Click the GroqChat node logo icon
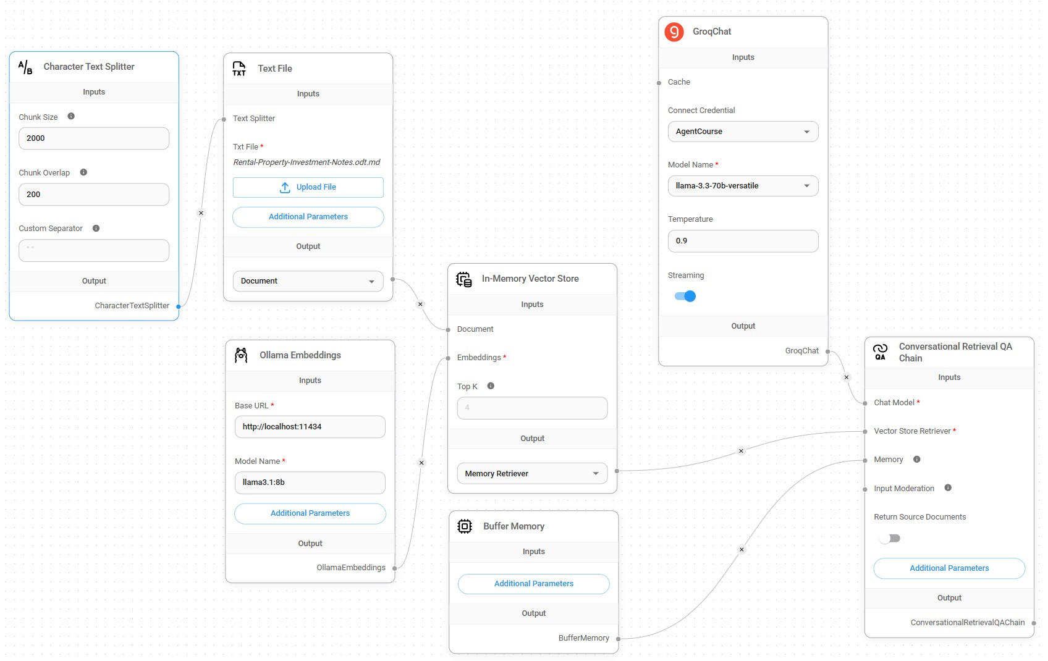 (x=674, y=32)
